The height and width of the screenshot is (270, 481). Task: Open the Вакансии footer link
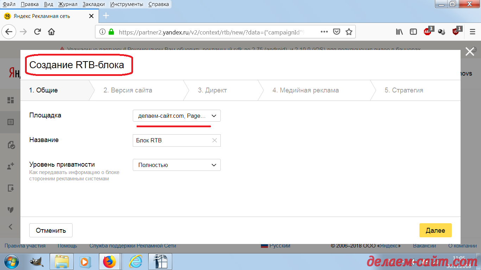(424, 246)
